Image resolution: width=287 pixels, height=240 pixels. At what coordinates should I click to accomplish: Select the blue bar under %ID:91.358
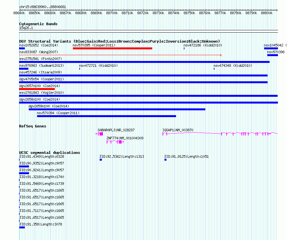tap(22, 227)
